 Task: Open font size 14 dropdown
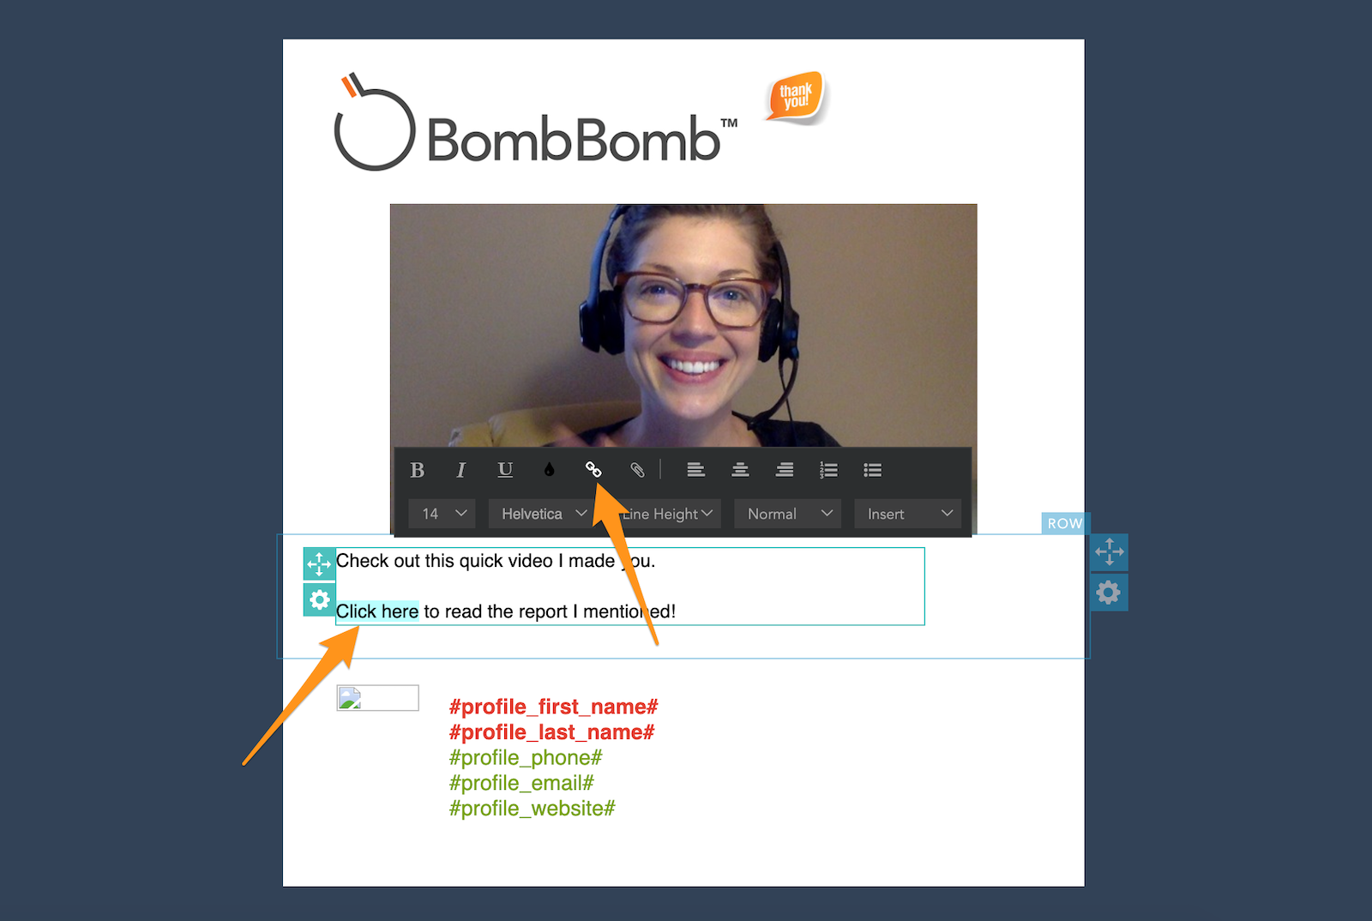coord(442,514)
